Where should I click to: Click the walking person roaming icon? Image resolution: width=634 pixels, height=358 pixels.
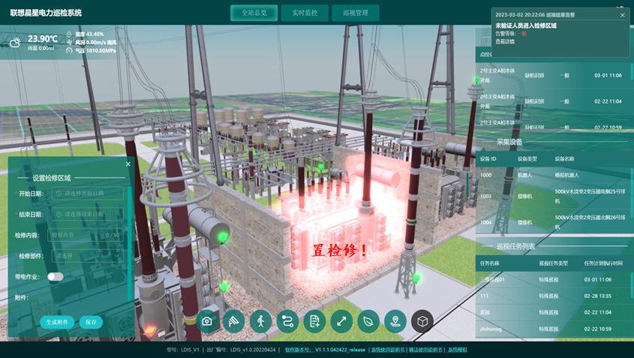coord(261,321)
